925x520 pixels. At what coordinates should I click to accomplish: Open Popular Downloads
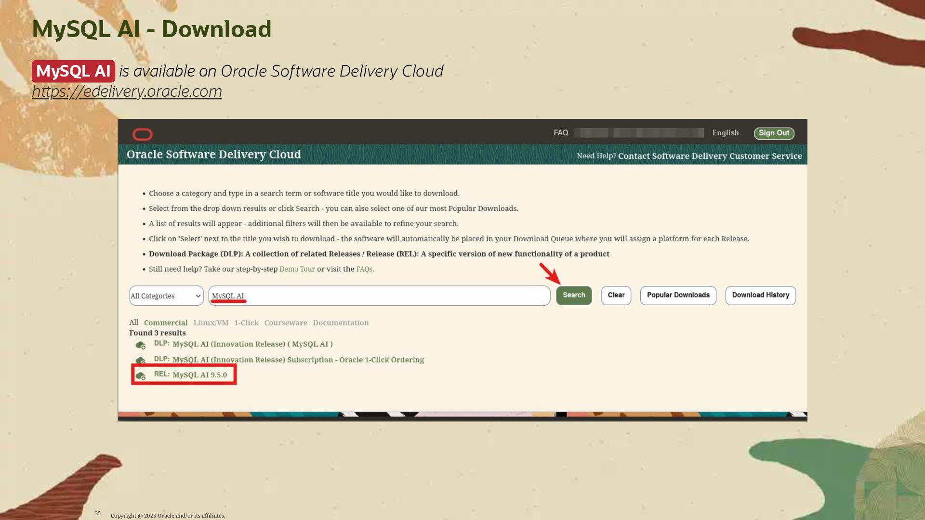[x=678, y=295]
